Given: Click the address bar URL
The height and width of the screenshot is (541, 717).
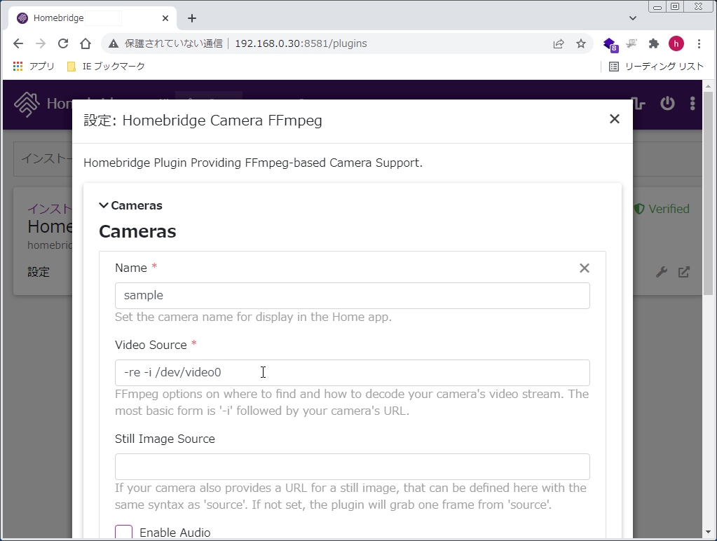Looking at the screenshot, I should (301, 43).
